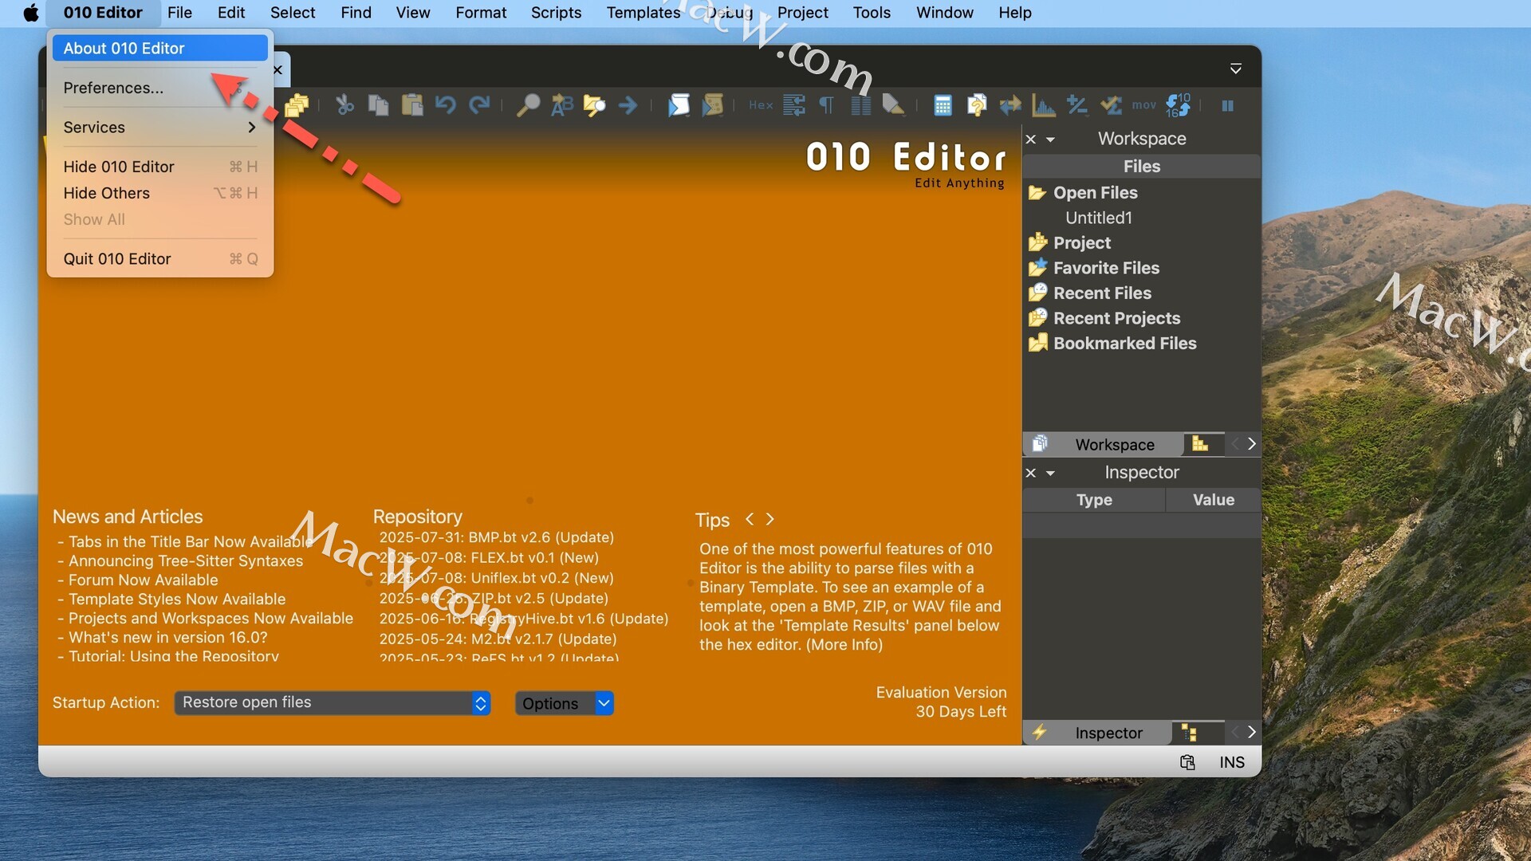Open Preferences... from the menu
The image size is (1531, 861).
(160, 88)
